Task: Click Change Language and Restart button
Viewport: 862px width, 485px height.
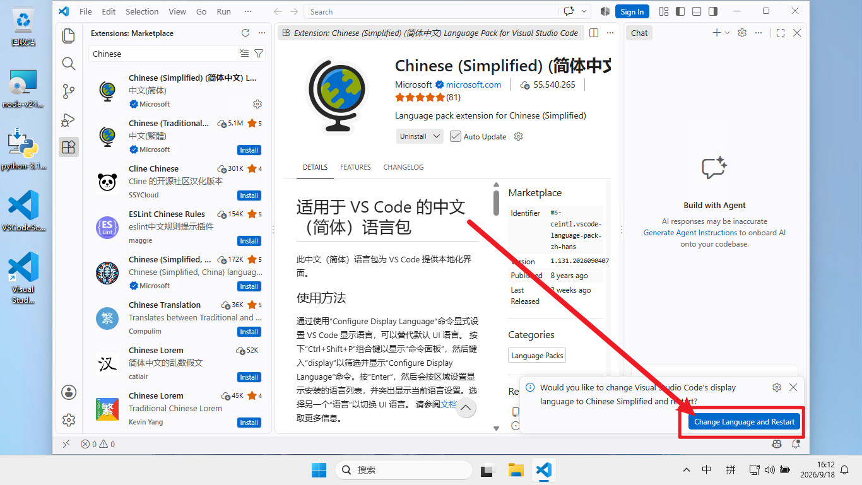Action: (744, 422)
